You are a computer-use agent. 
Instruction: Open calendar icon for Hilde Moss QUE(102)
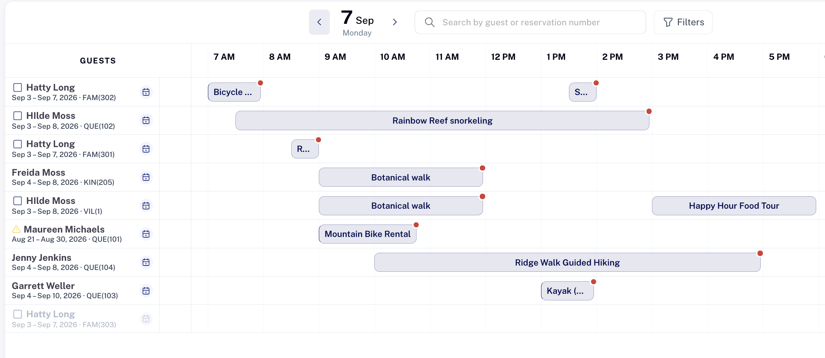[x=146, y=120]
